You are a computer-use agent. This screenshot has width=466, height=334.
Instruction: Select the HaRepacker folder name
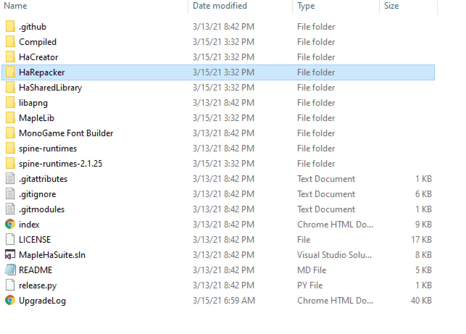click(x=42, y=72)
